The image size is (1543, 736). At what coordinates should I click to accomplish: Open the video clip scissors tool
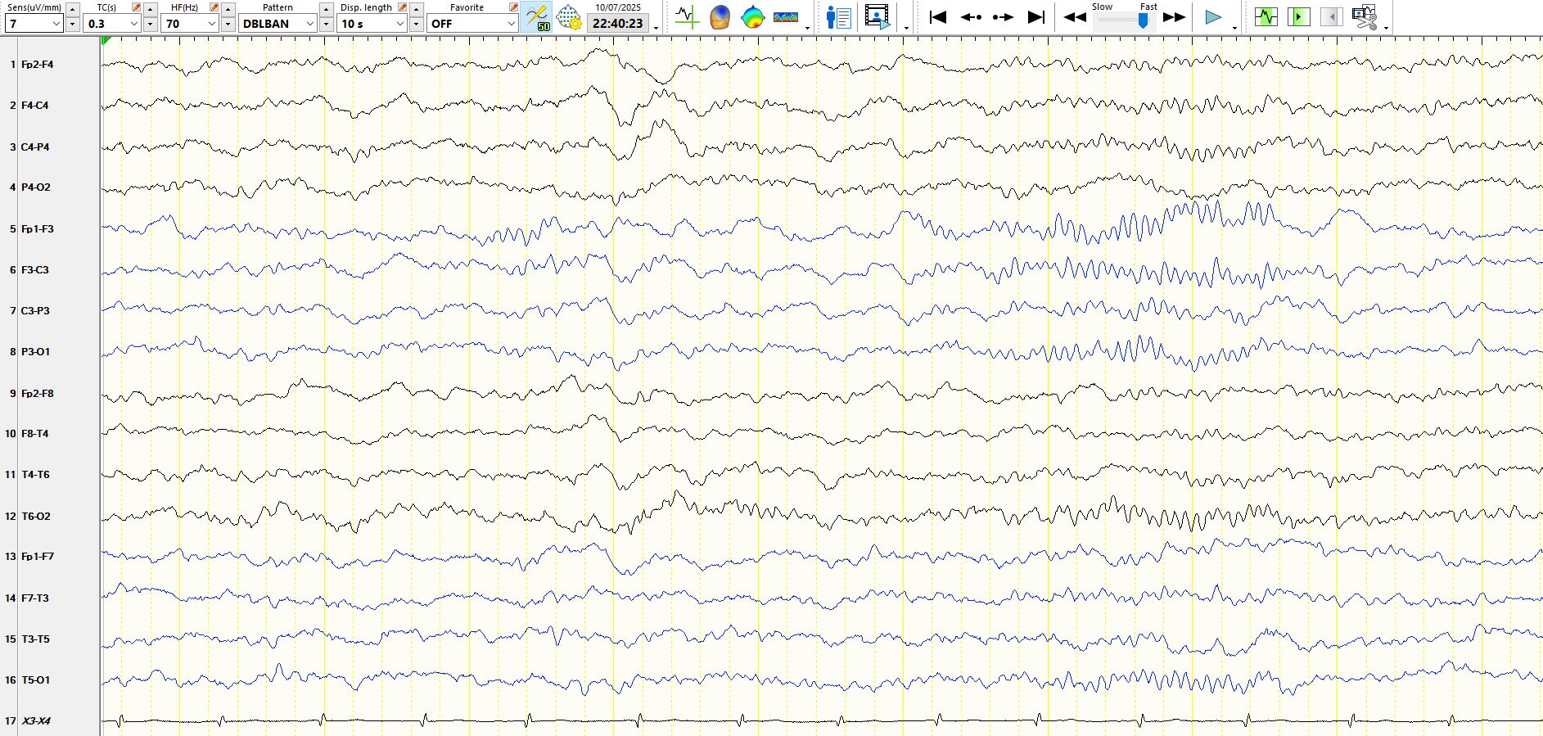pyautogui.click(x=1365, y=17)
